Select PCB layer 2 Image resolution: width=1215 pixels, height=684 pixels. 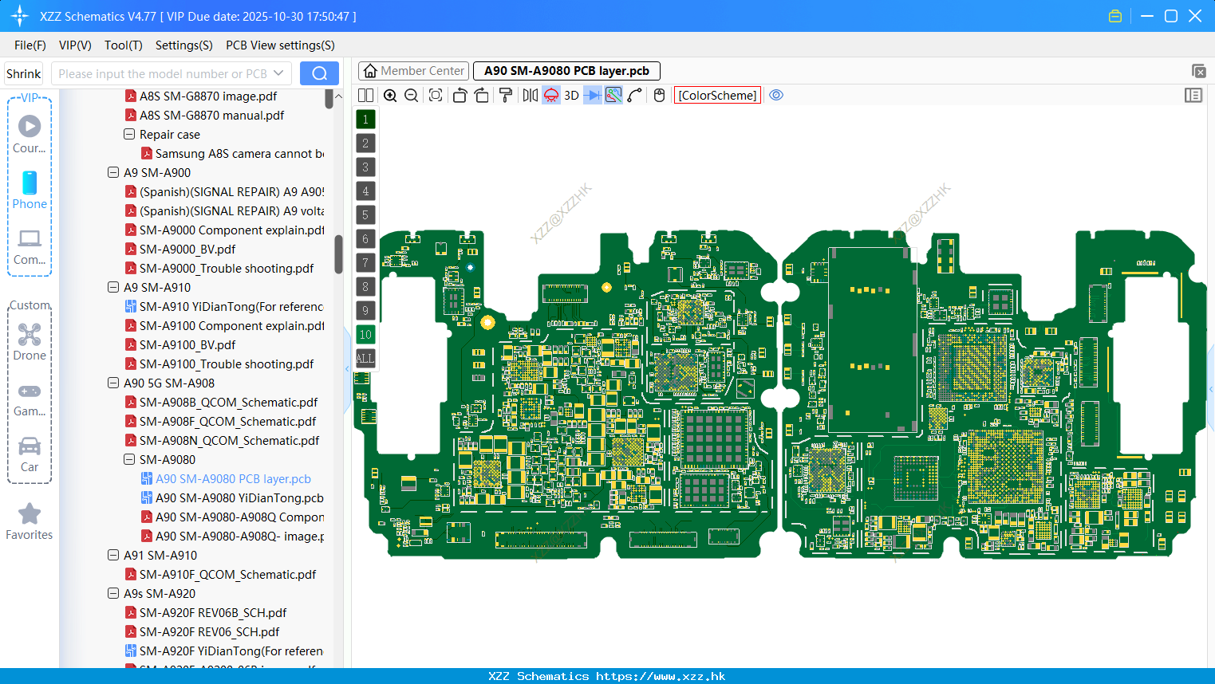pyautogui.click(x=365, y=143)
